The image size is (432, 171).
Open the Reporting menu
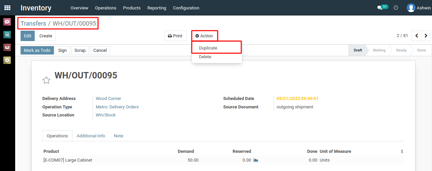click(157, 8)
